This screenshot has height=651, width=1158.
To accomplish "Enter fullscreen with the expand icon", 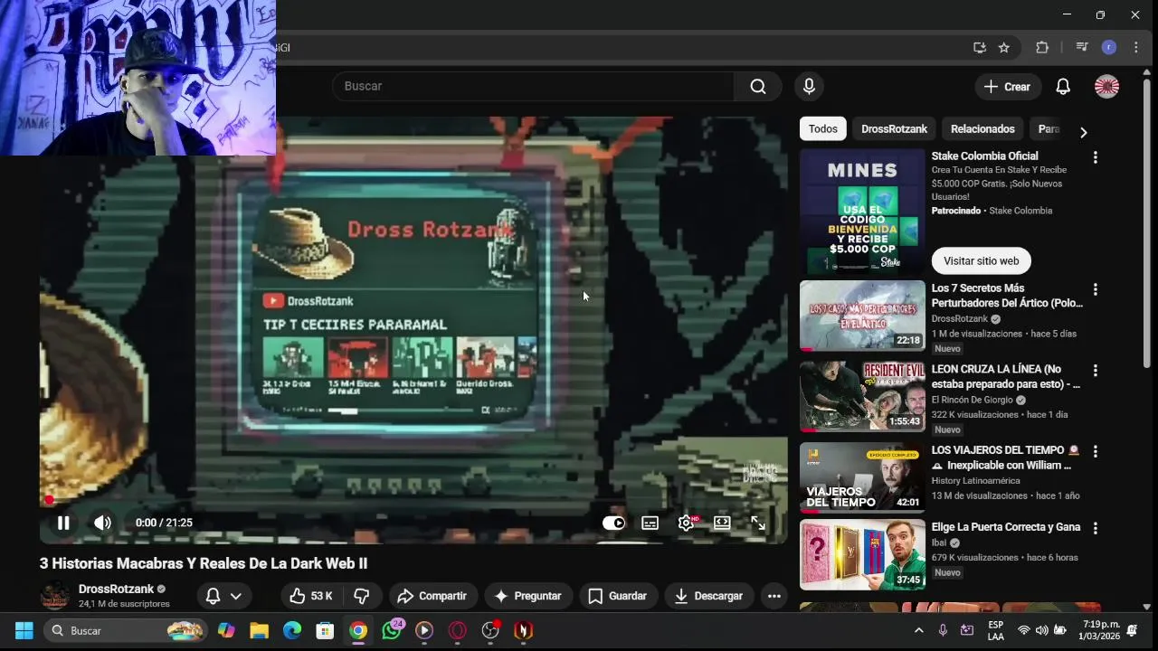I will 758,523.
